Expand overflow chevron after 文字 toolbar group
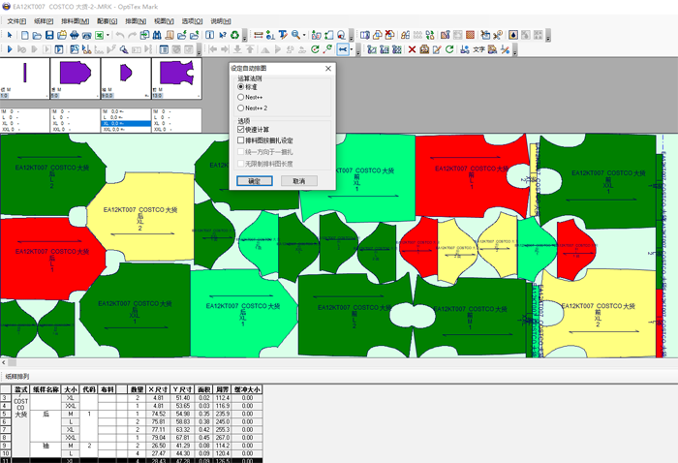The image size is (678, 463). click(515, 50)
